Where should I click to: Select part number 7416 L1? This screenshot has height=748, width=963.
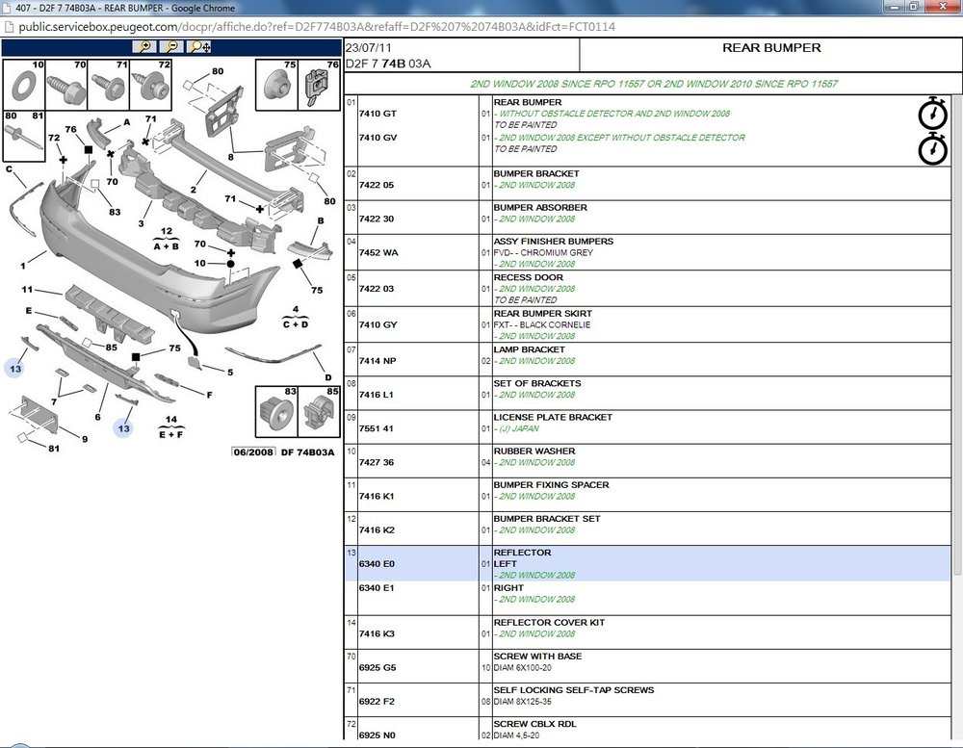coord(376,395)
